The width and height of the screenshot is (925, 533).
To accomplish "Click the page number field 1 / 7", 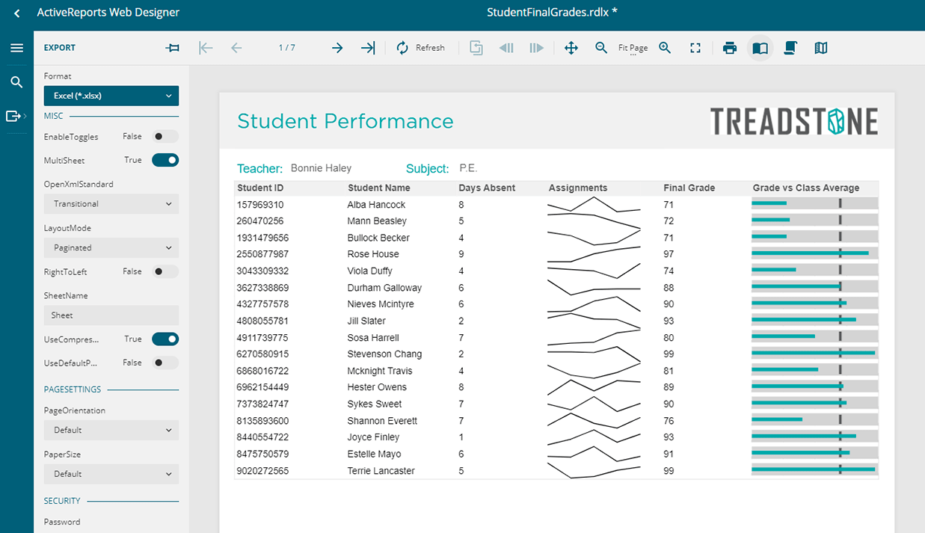I will tap(287, 48).
